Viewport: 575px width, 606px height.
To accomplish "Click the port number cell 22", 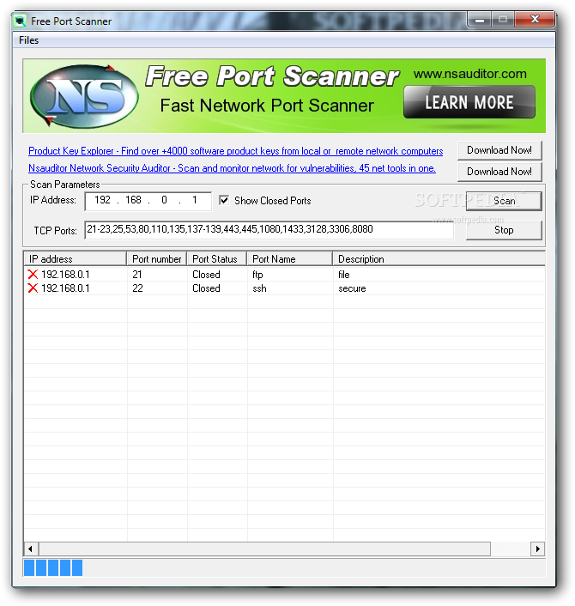I will pyautogui.click(x=137, y=288).
